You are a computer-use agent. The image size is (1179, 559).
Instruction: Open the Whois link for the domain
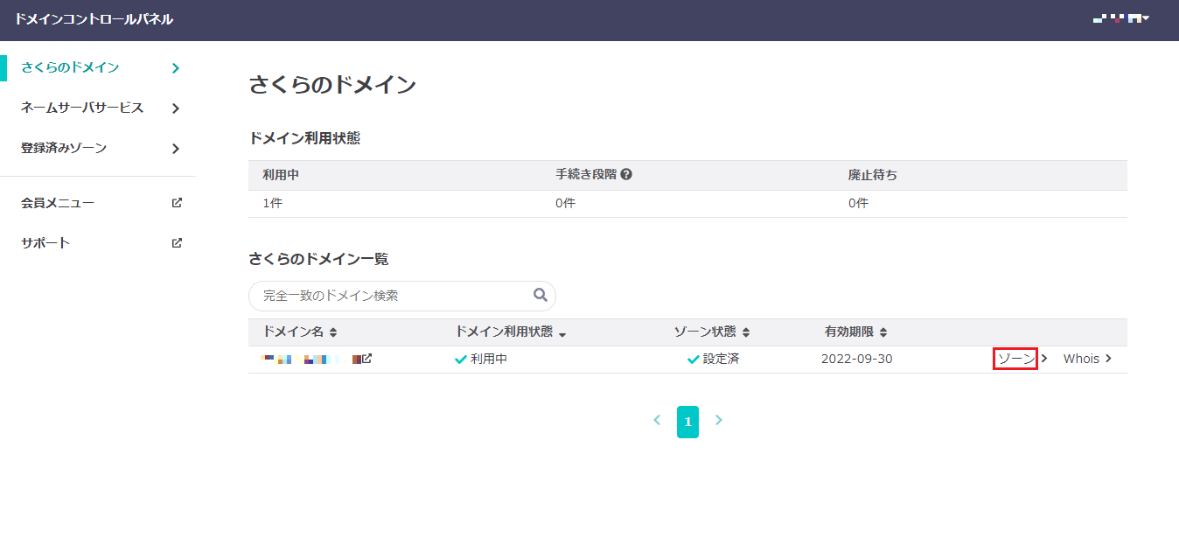[x=1082, y=359]
